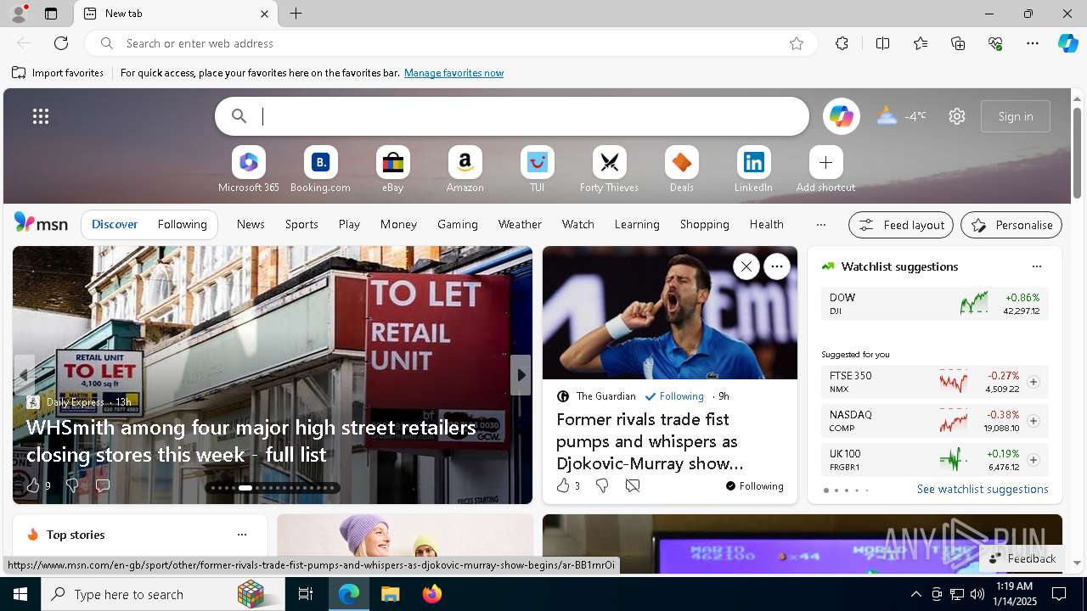Add FTSE 350 to watchlist
Screen dimensions: 1087x611
[1033, 382]
